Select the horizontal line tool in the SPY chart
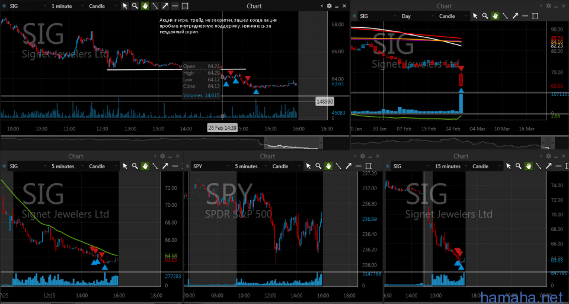 coord(358,166)
